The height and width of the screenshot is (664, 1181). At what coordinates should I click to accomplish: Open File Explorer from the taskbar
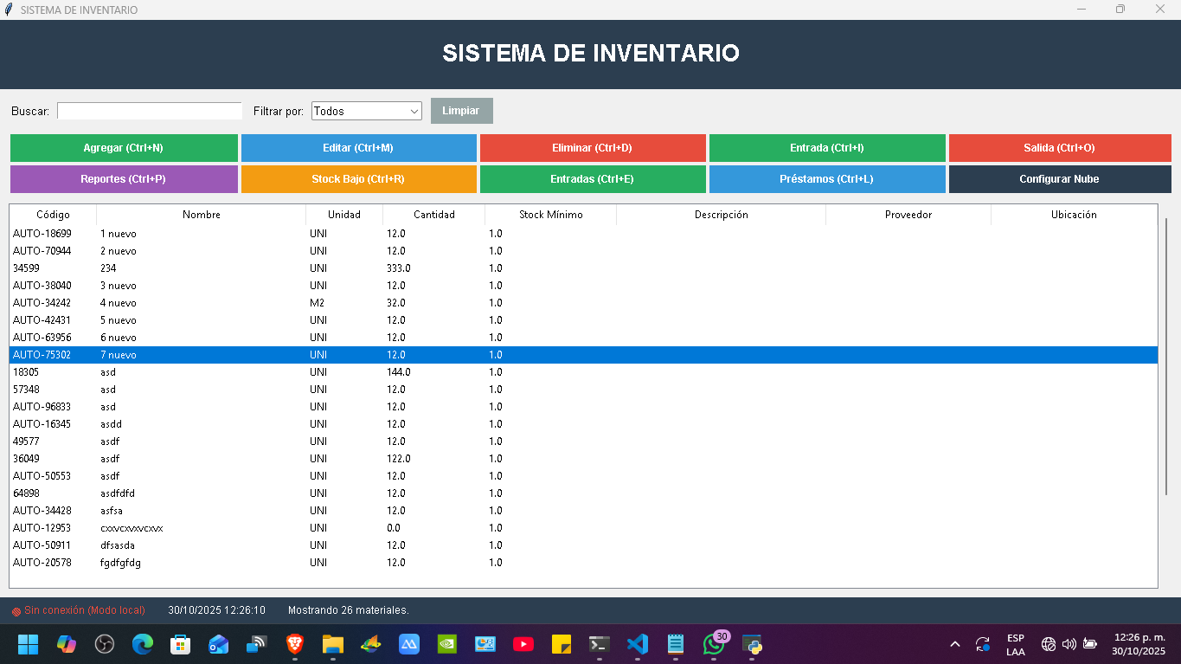point(333,644)
